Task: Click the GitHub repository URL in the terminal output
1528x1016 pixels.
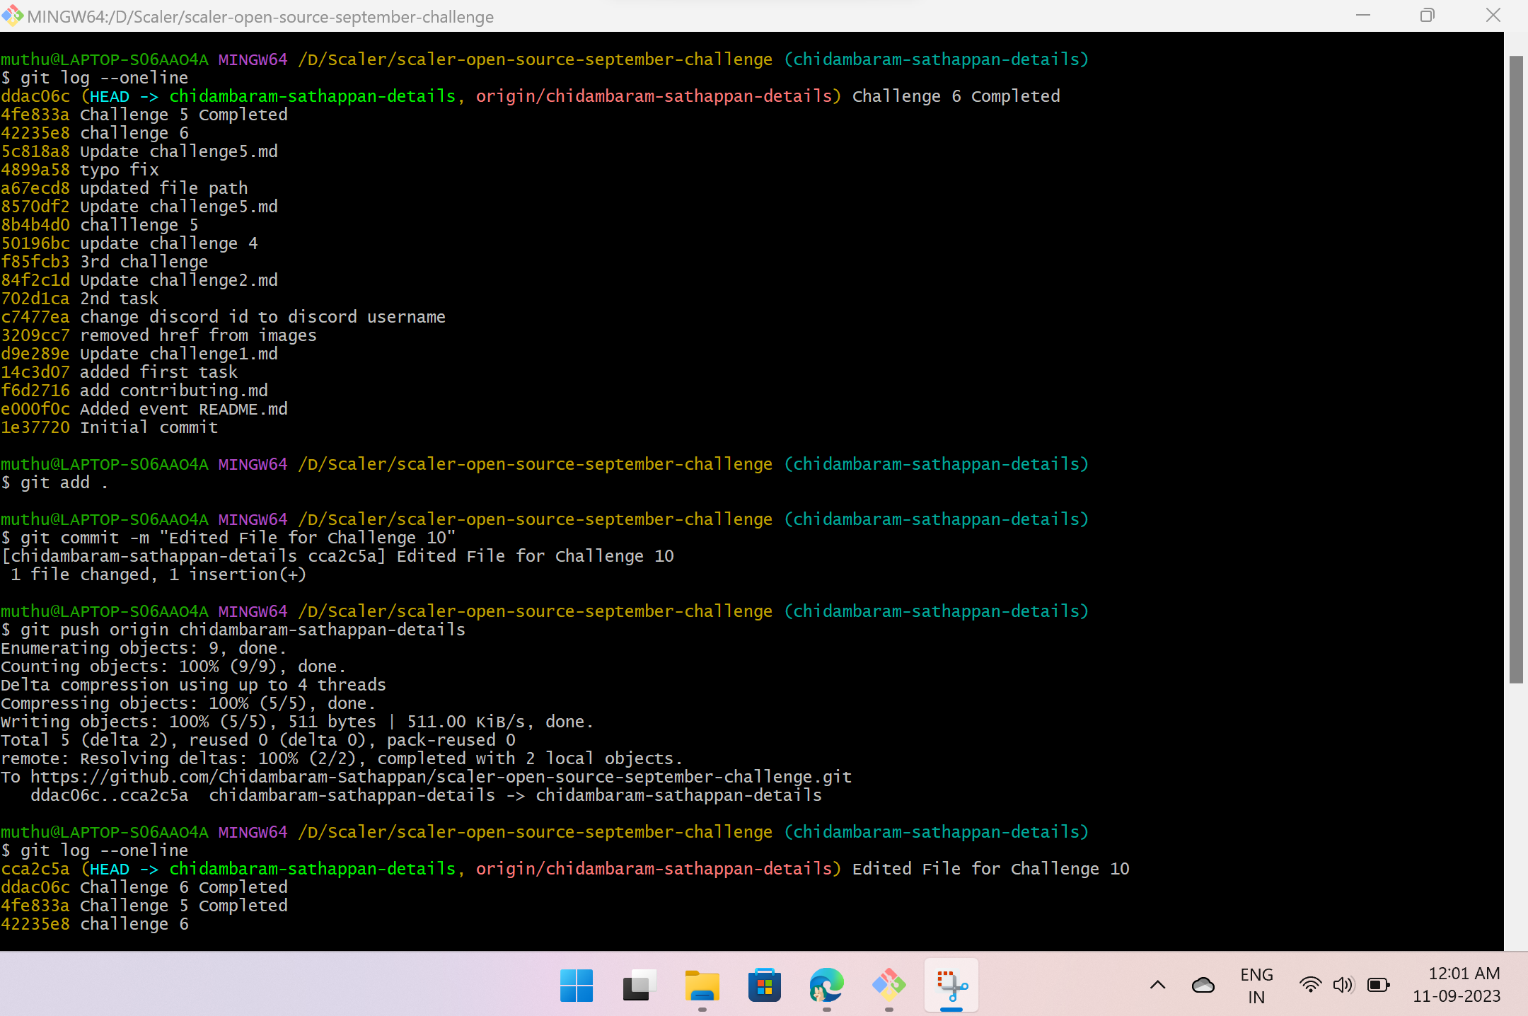Action: [x=440, y=776]
